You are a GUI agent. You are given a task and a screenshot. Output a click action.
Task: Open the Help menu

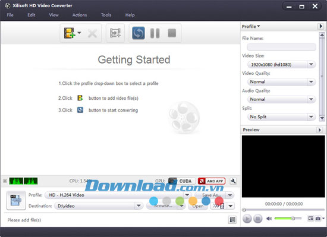(x=130, y=15)
